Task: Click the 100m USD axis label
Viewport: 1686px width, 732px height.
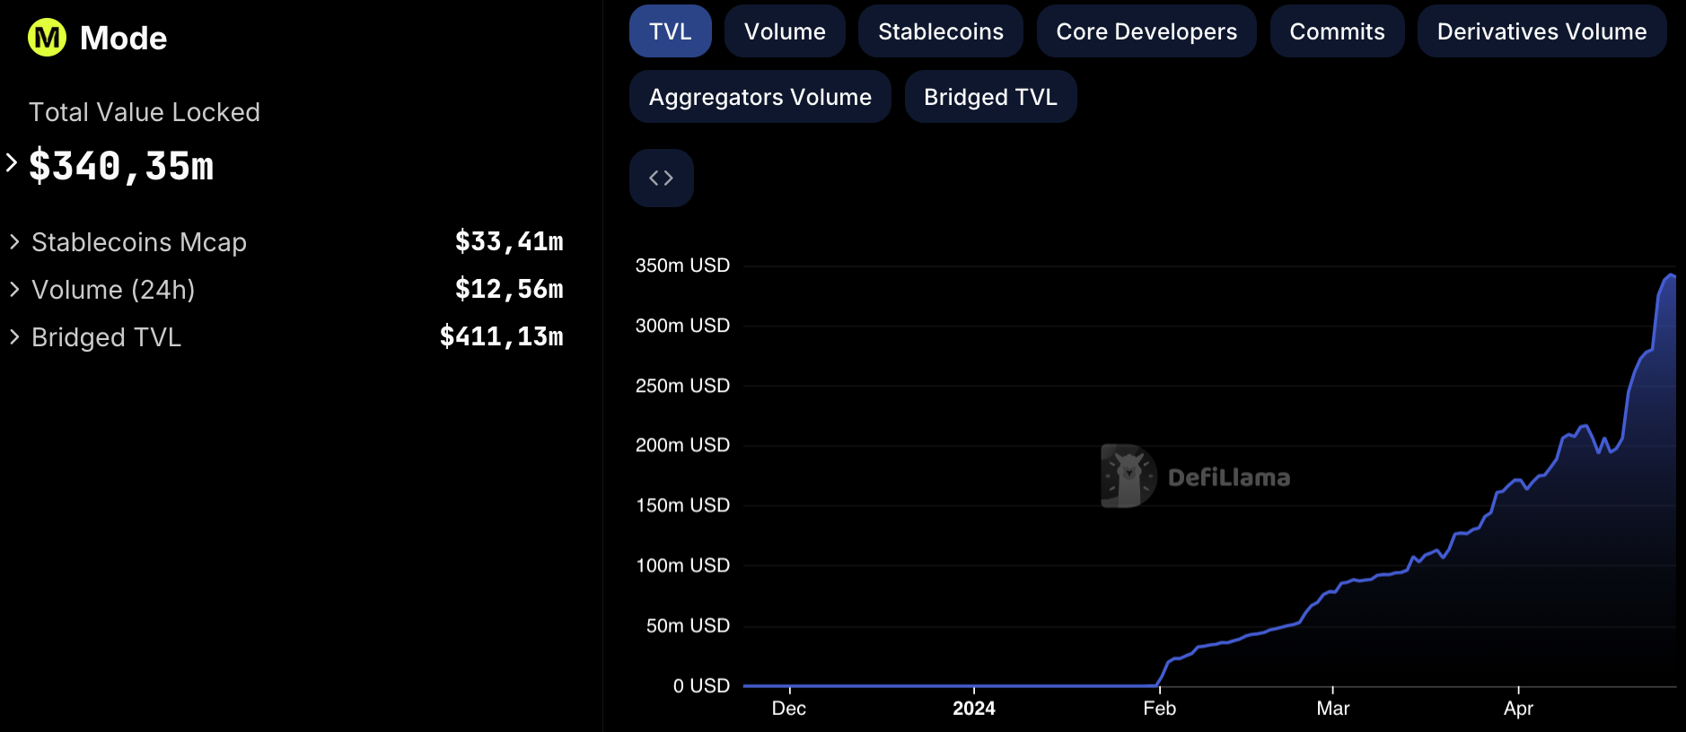Action: coord(682,565)
